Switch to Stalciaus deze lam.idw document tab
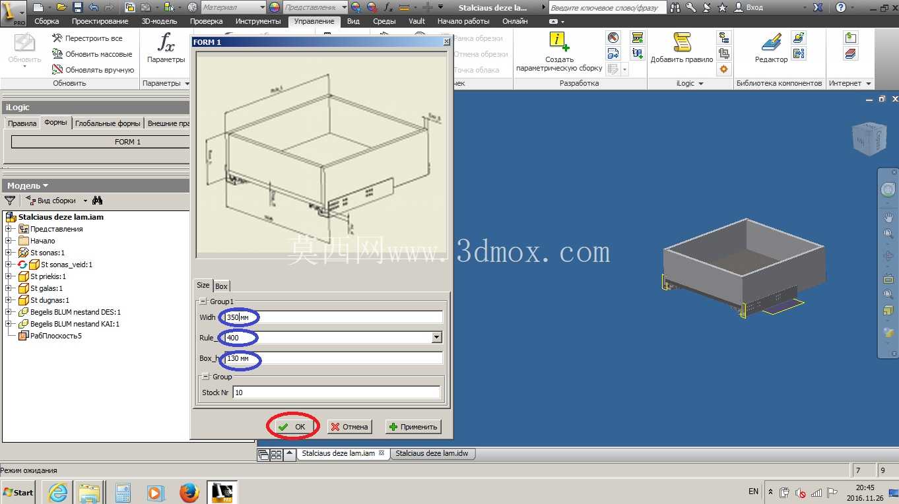This screenshot has width=899, height=504. point(432,454)
